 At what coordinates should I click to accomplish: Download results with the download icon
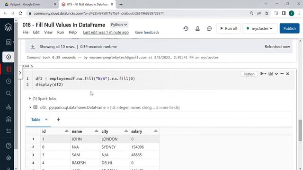tap(33, 47)
